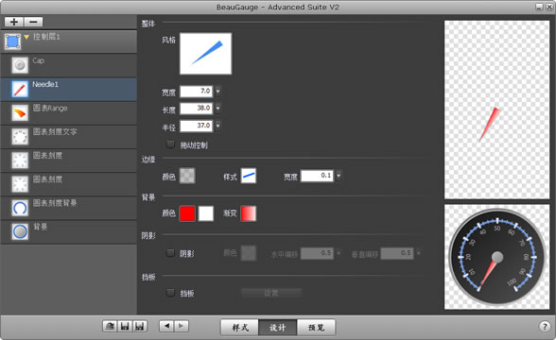Add a new layer with the plus button

pos(14,22)
